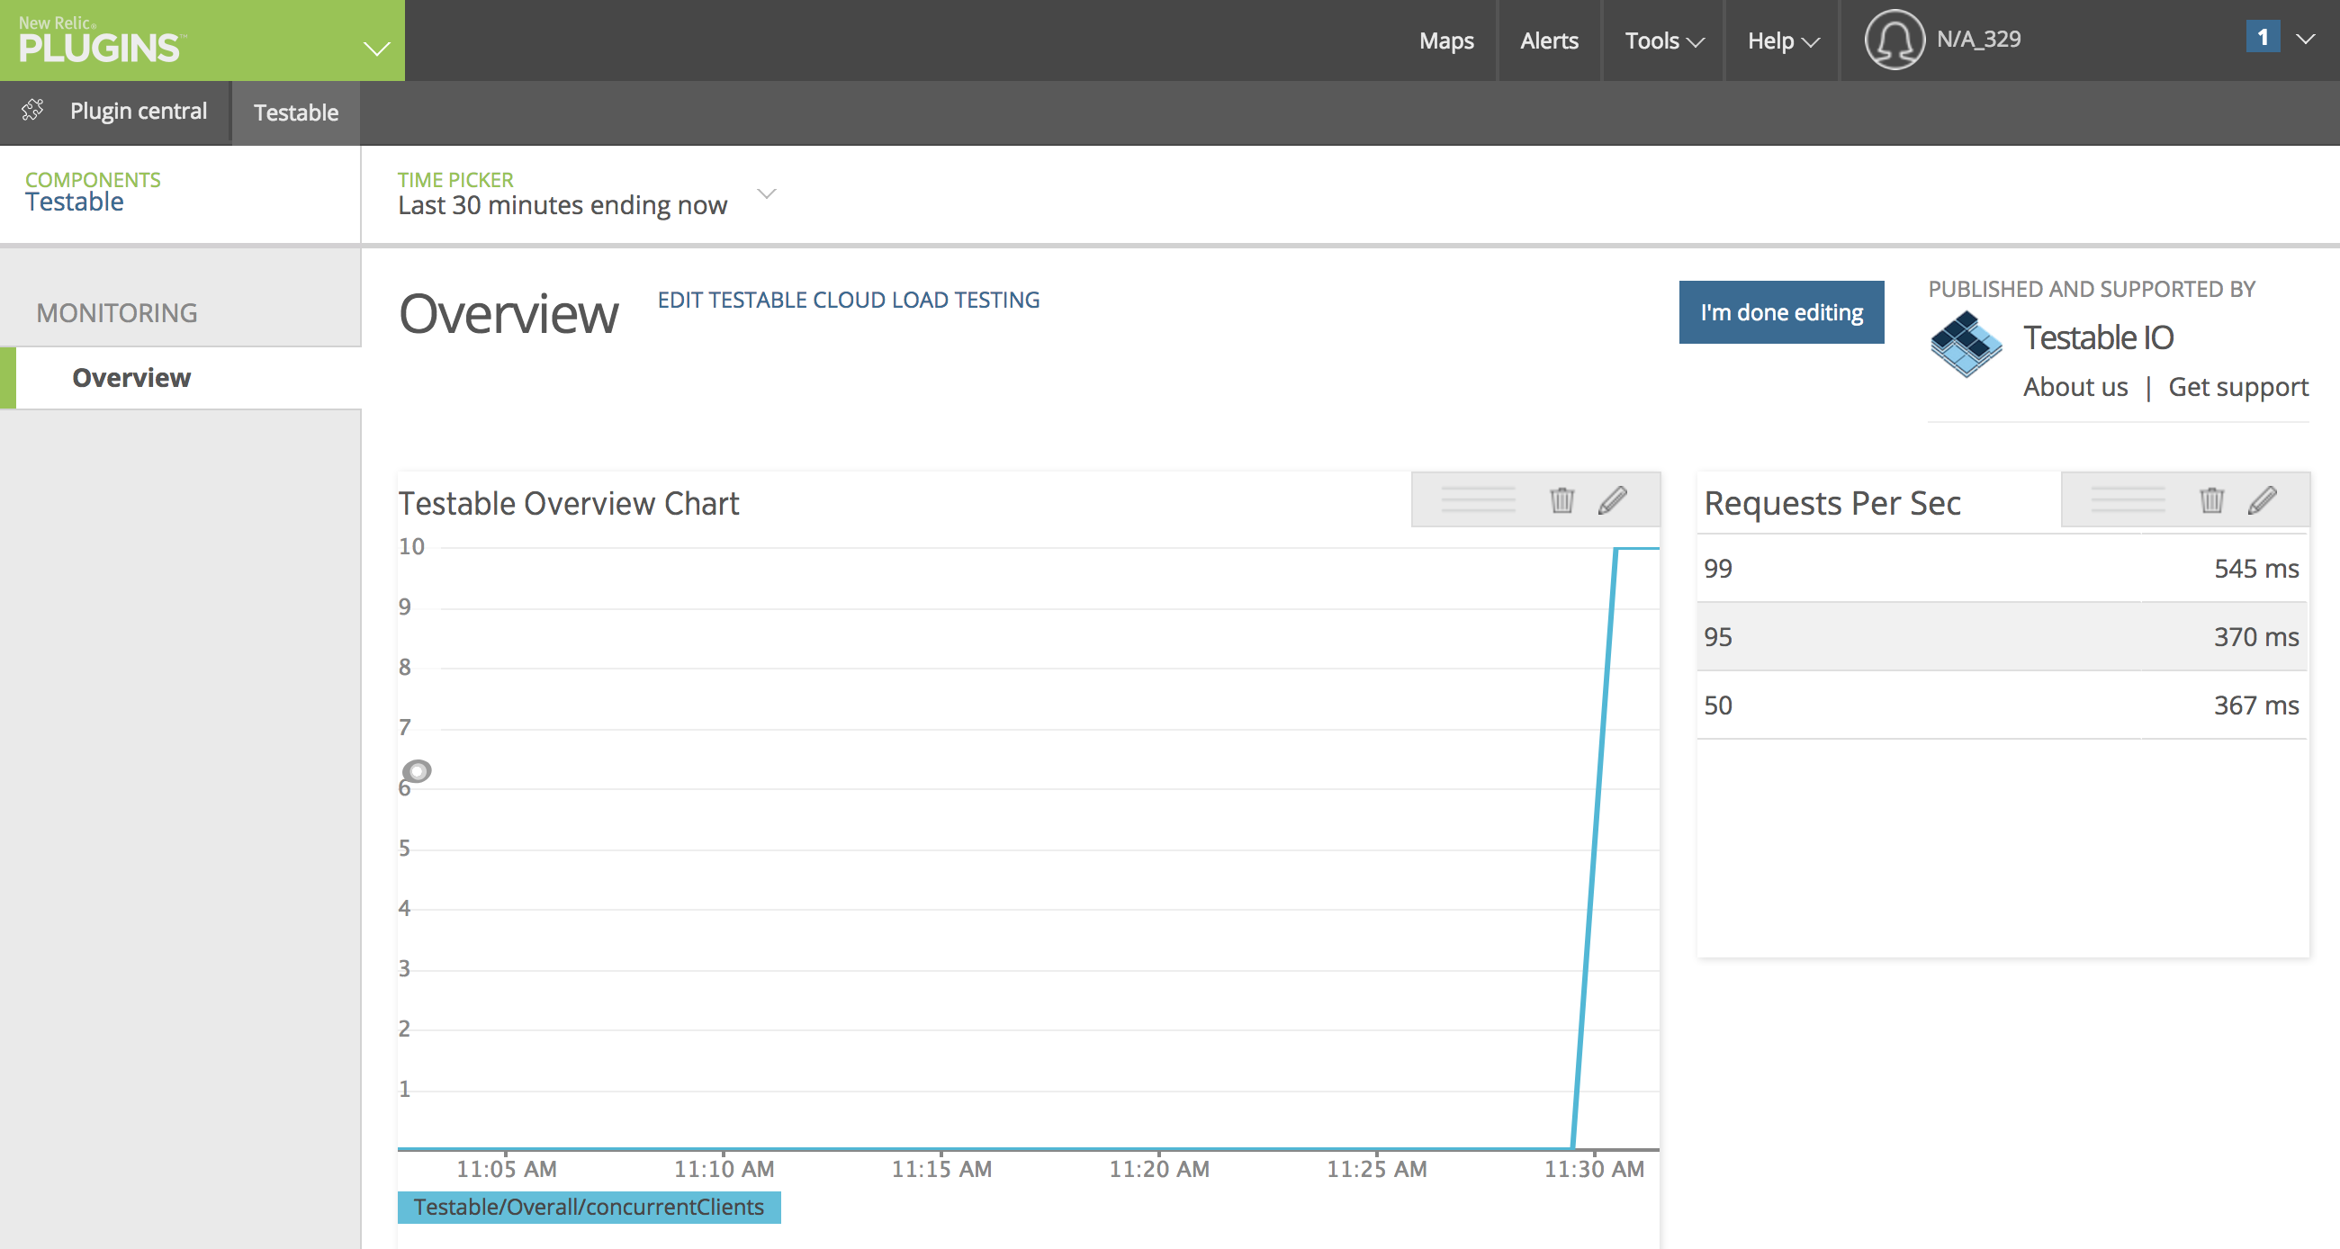Grab the Testable Overview Chart drag handle
This screenshot has width=2340, height=1249.
1478,499
